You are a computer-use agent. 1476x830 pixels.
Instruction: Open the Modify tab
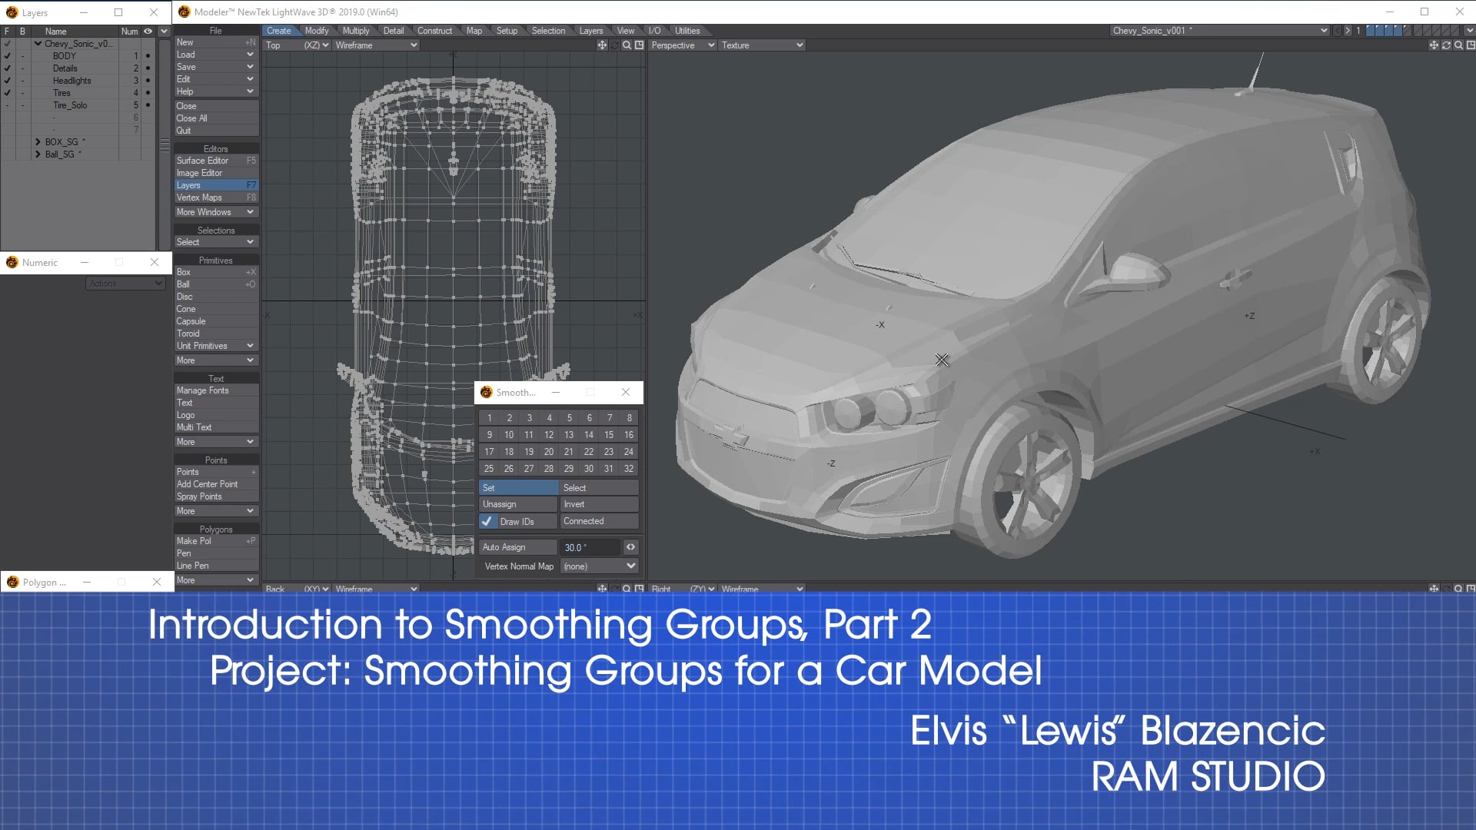point(316,31)
